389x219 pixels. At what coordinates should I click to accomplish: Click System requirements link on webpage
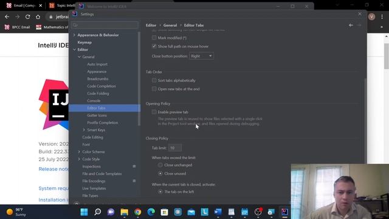click(53, 189)
